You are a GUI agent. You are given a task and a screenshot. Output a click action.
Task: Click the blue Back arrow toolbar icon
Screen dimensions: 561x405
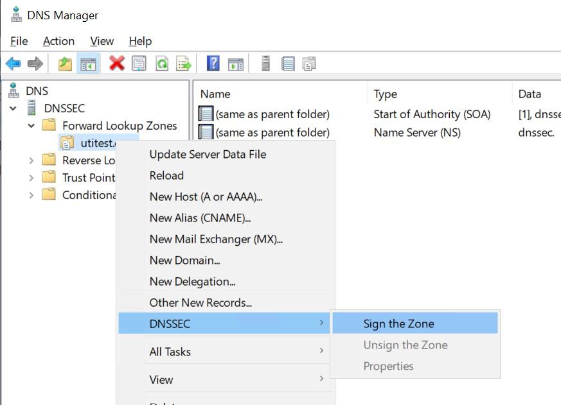coord(13,64)
